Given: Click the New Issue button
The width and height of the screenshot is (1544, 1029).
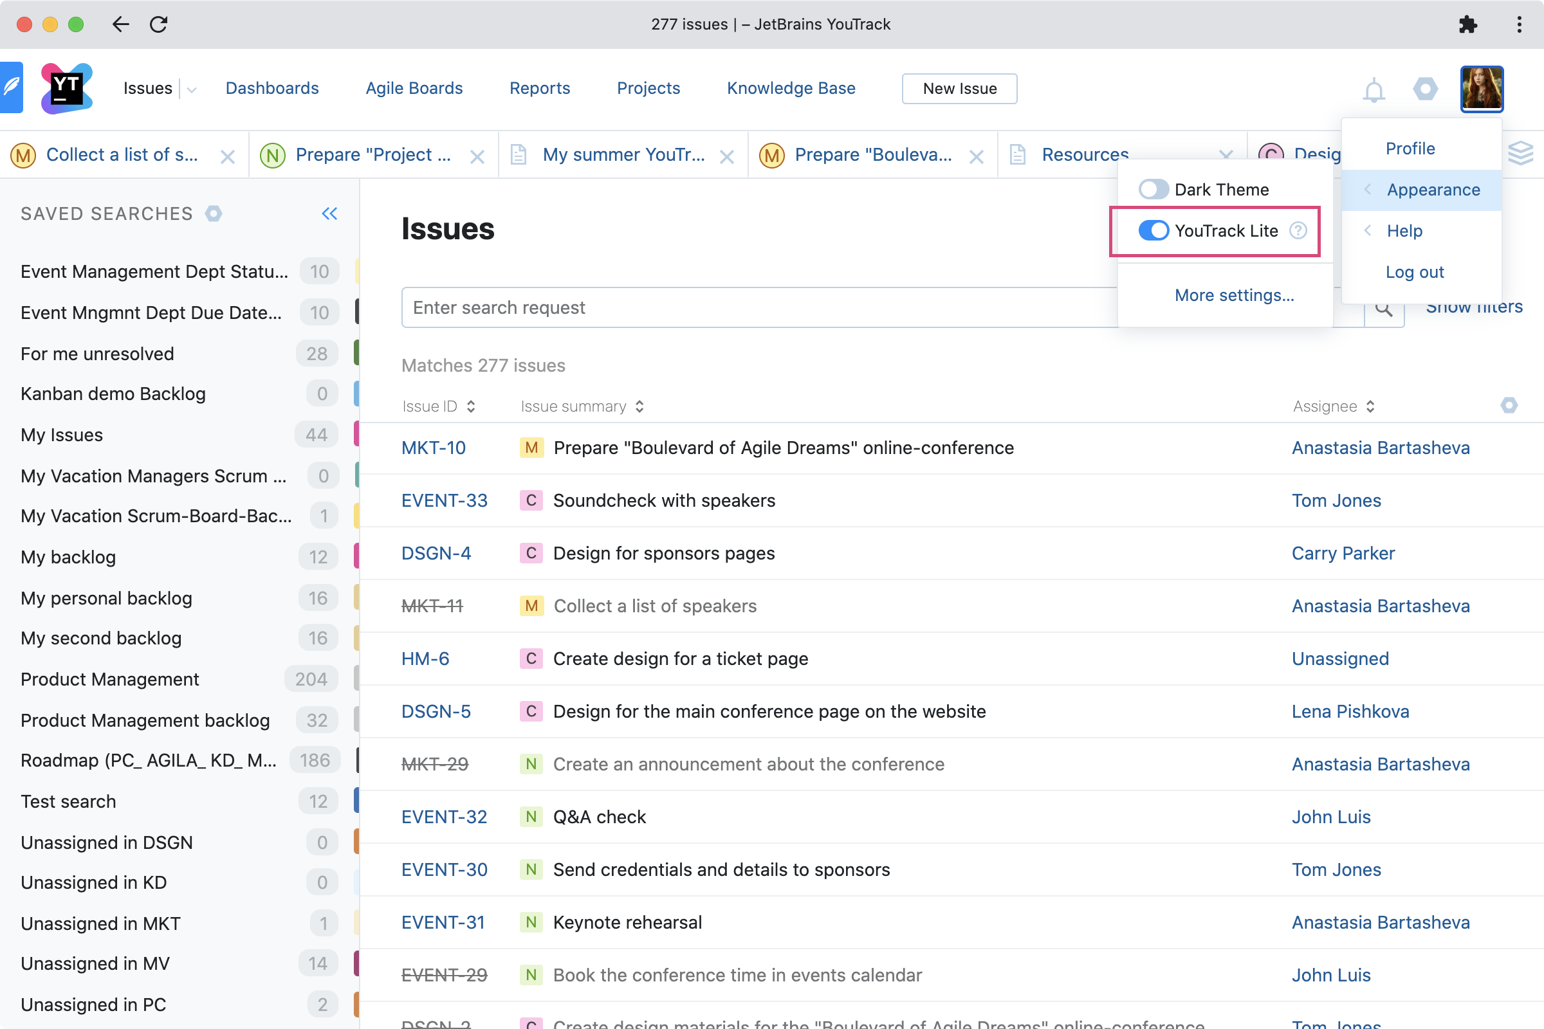Looking at the screenshot, I should 959,89.
